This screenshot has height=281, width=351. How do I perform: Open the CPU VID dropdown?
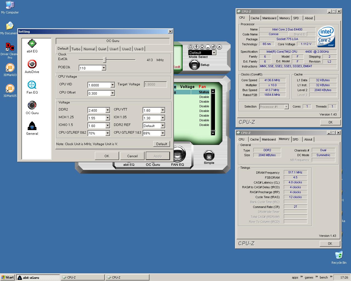112,85
